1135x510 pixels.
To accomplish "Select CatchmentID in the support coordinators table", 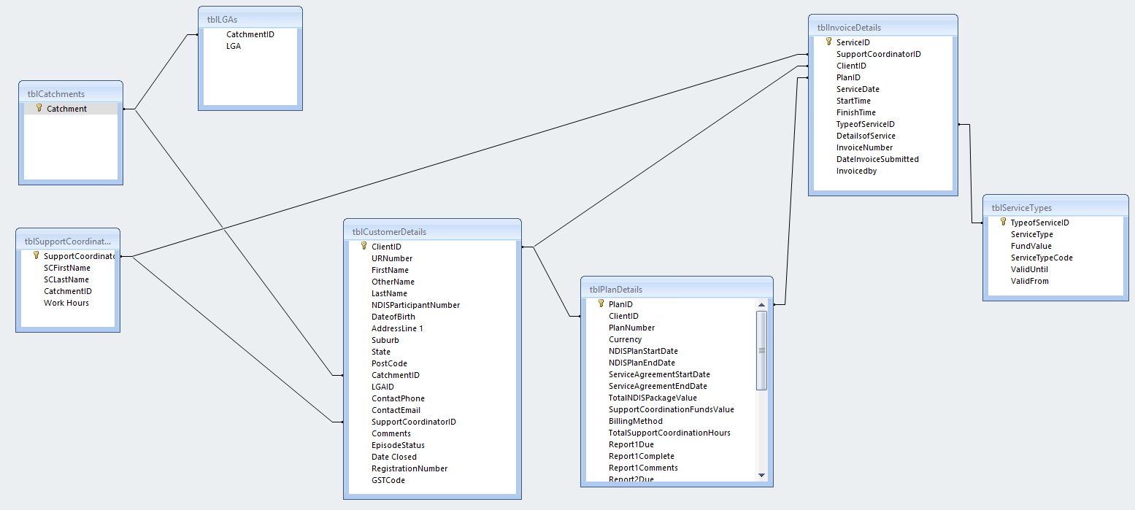I will [x=68, y=291].
